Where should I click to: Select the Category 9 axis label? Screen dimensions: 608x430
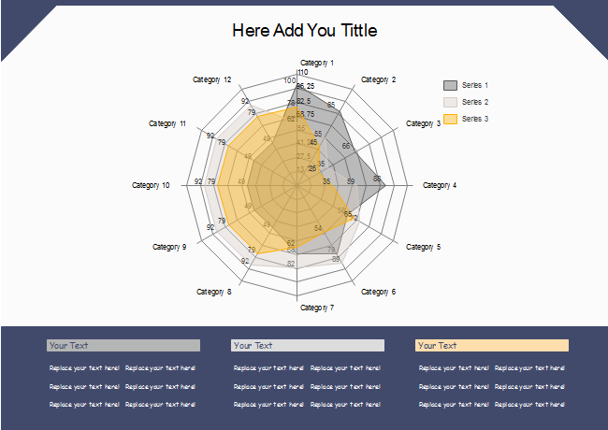click(169, 247)
